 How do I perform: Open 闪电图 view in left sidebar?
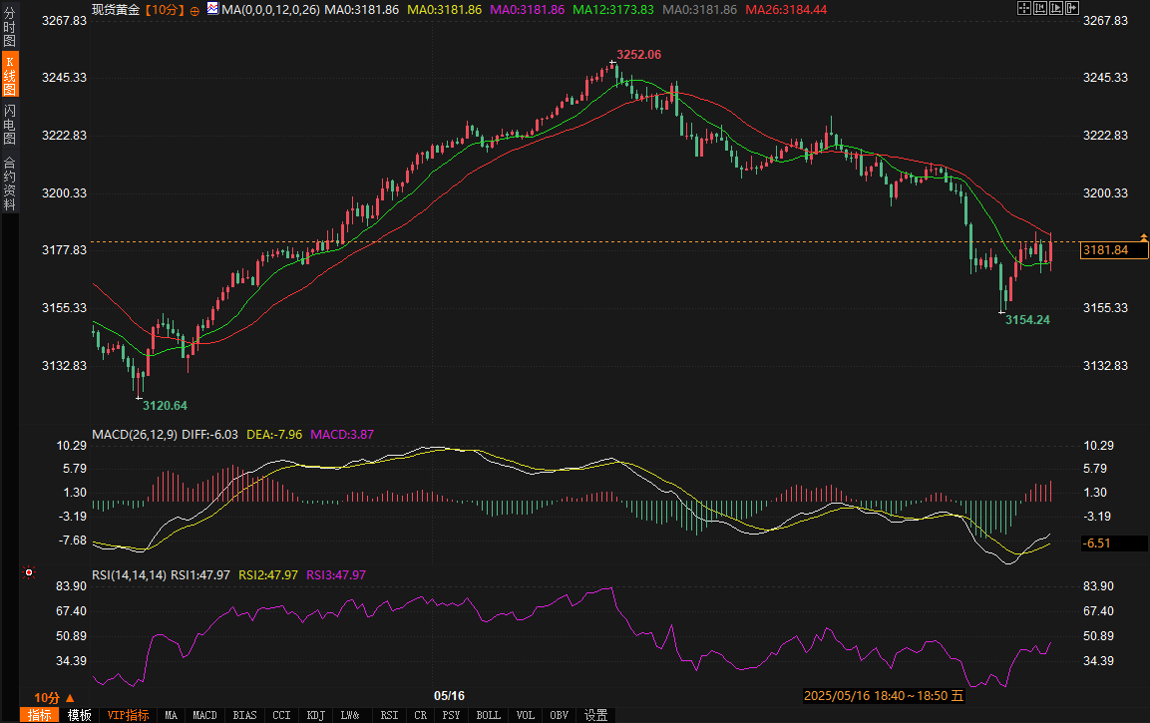click(10, 124)
